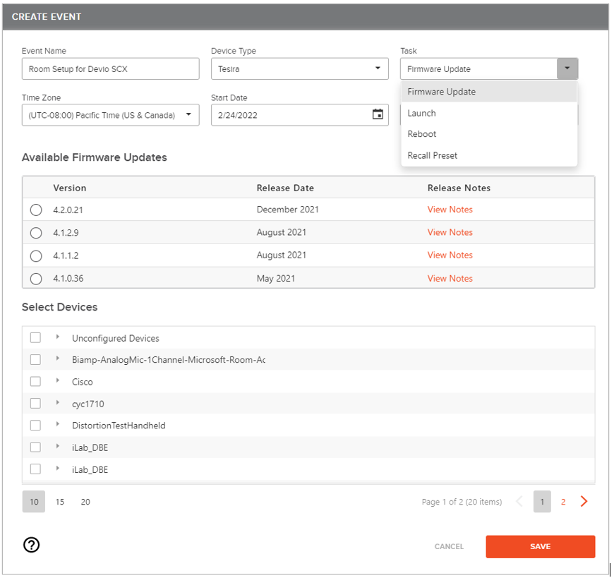Image resolution: width=614 pixels, height=578 pixels.
Task: Check the Unconfigured Devices checkbox
Action: 35,338
